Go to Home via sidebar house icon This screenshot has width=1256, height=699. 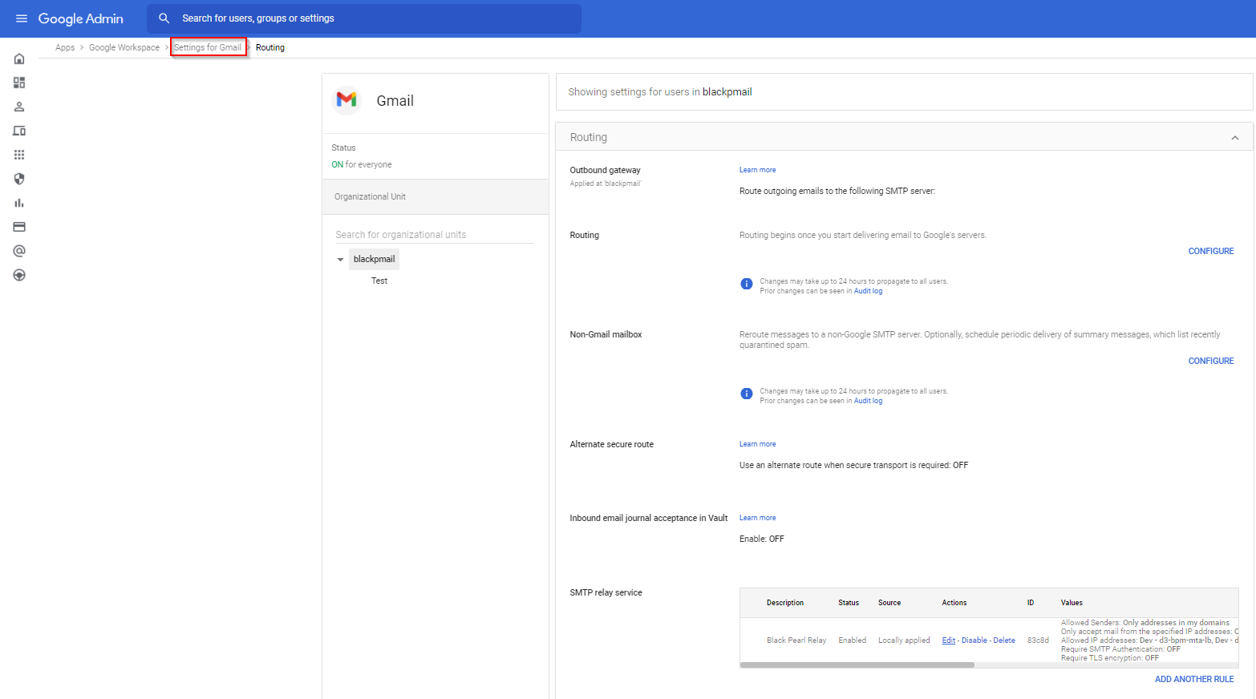click(19, 59)
